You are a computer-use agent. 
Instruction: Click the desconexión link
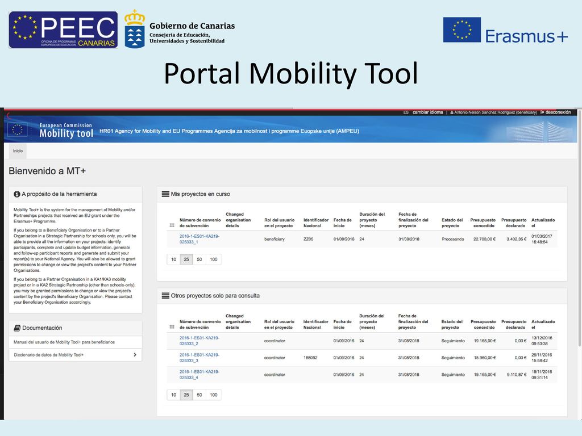[x=558, y=112]
